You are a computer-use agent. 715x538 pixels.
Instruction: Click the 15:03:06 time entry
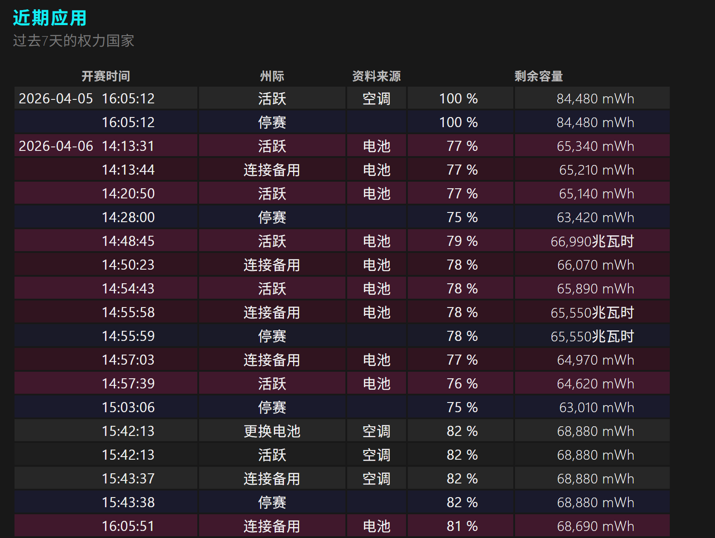pos(128,407)
